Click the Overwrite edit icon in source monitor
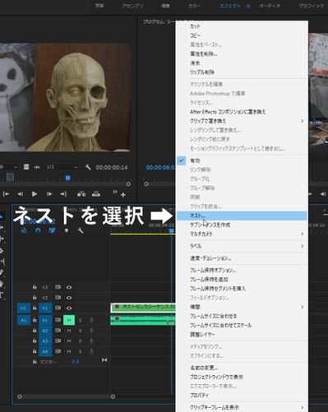The image size is (328, 412). 96,194
